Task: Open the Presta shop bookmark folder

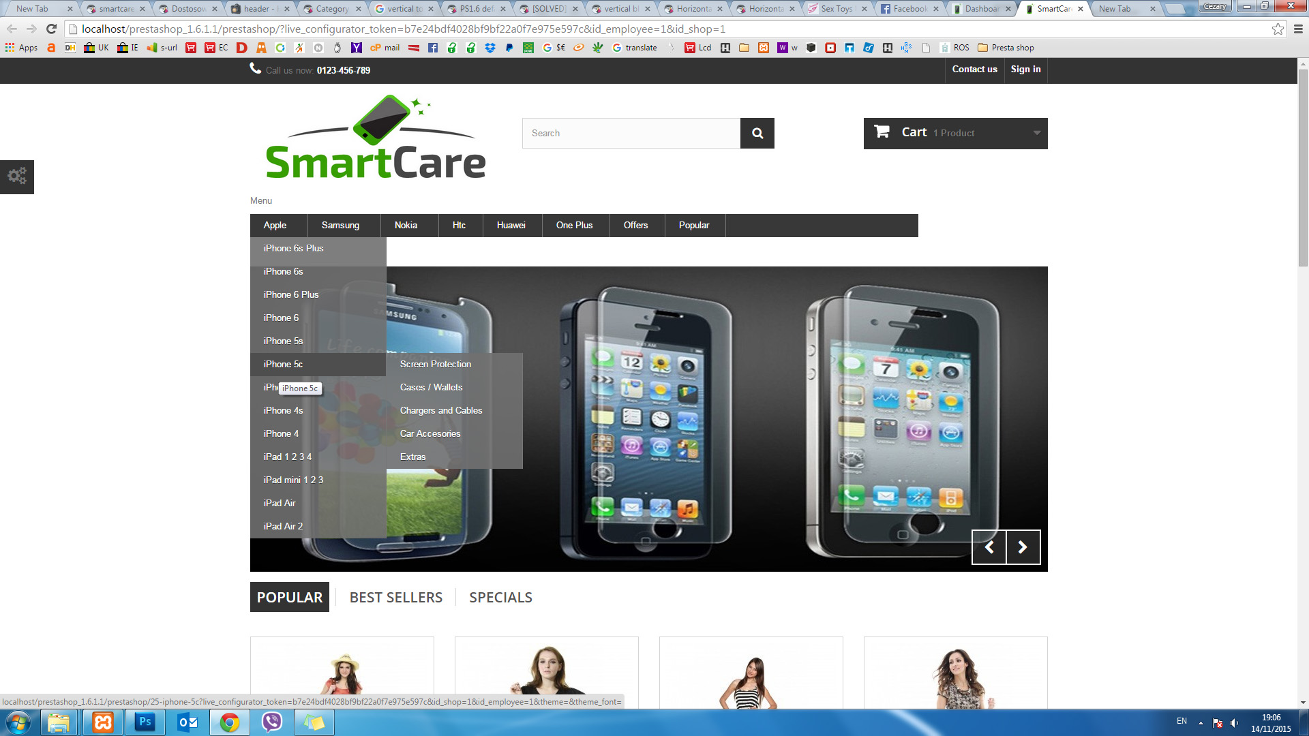Action: coord(1006,48)
